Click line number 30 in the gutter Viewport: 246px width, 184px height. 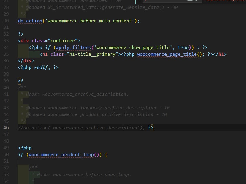click(6, 21)
